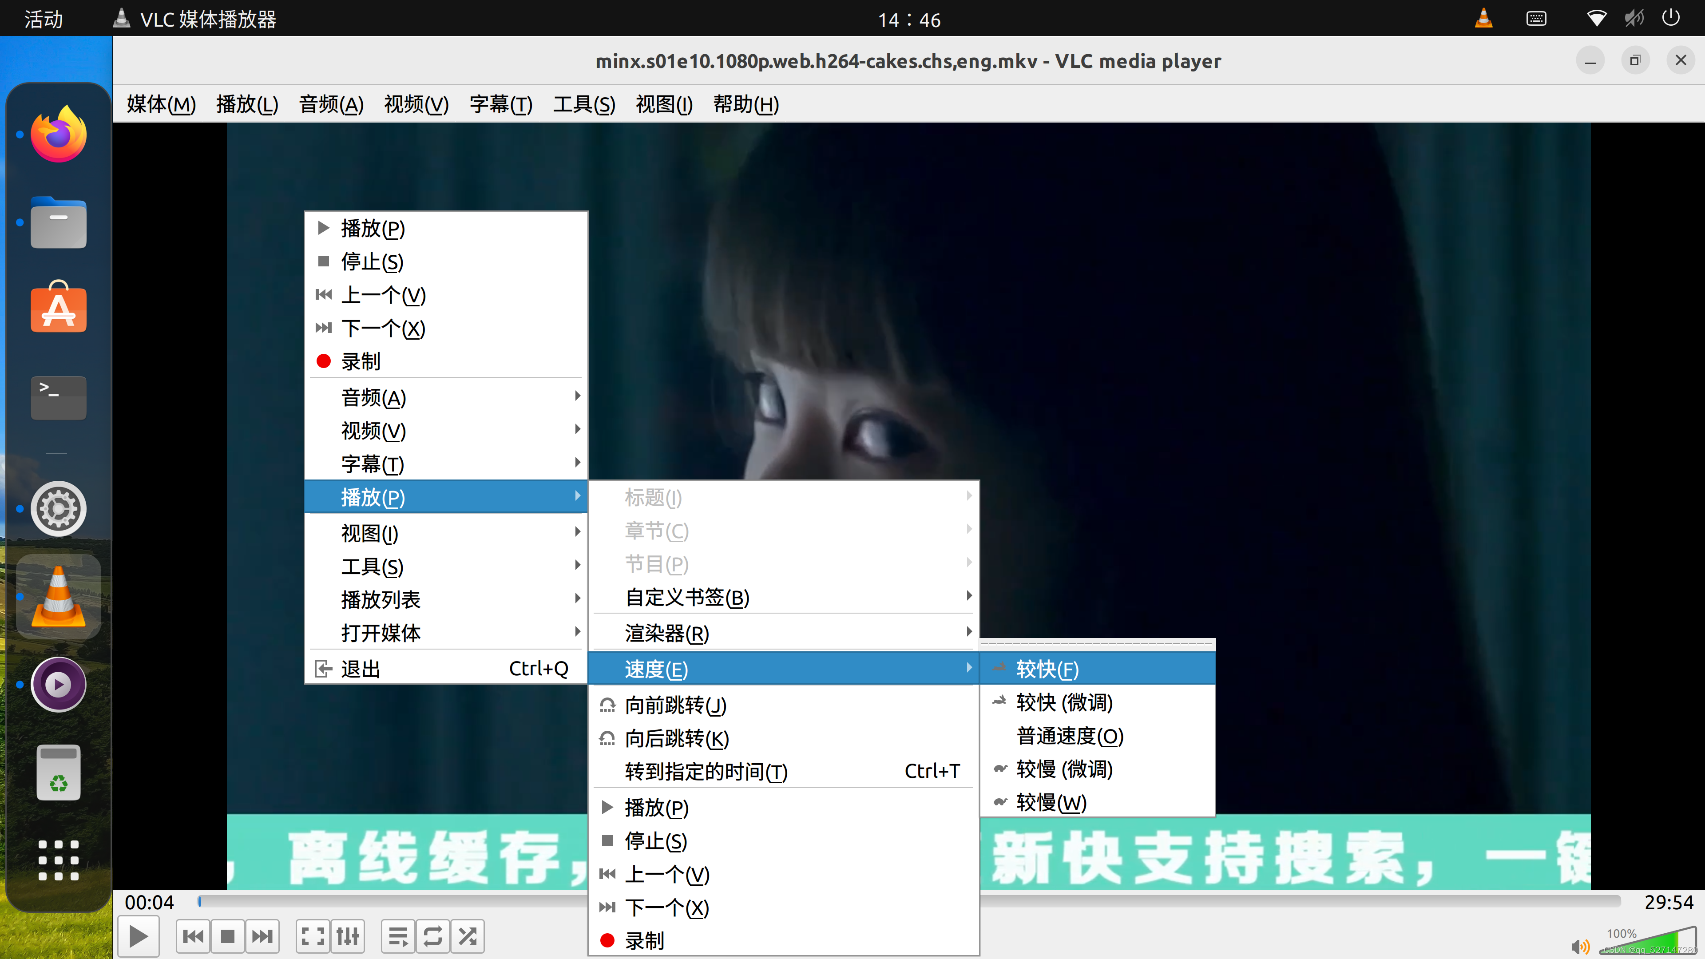Image resolution: width=1705 pixels, height=959 pixels.
Task: Open 字幕(T) menu in menu bar
Action: pyautogui.click(x=501, y=104)
